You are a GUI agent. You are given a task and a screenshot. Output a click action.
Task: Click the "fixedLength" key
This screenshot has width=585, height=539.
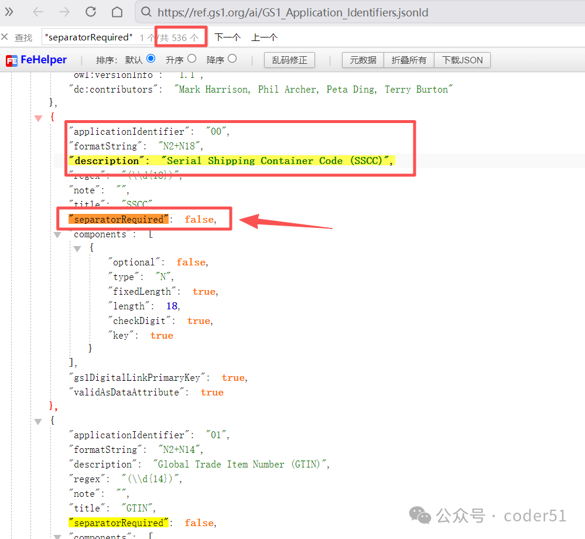click(142, 292)
